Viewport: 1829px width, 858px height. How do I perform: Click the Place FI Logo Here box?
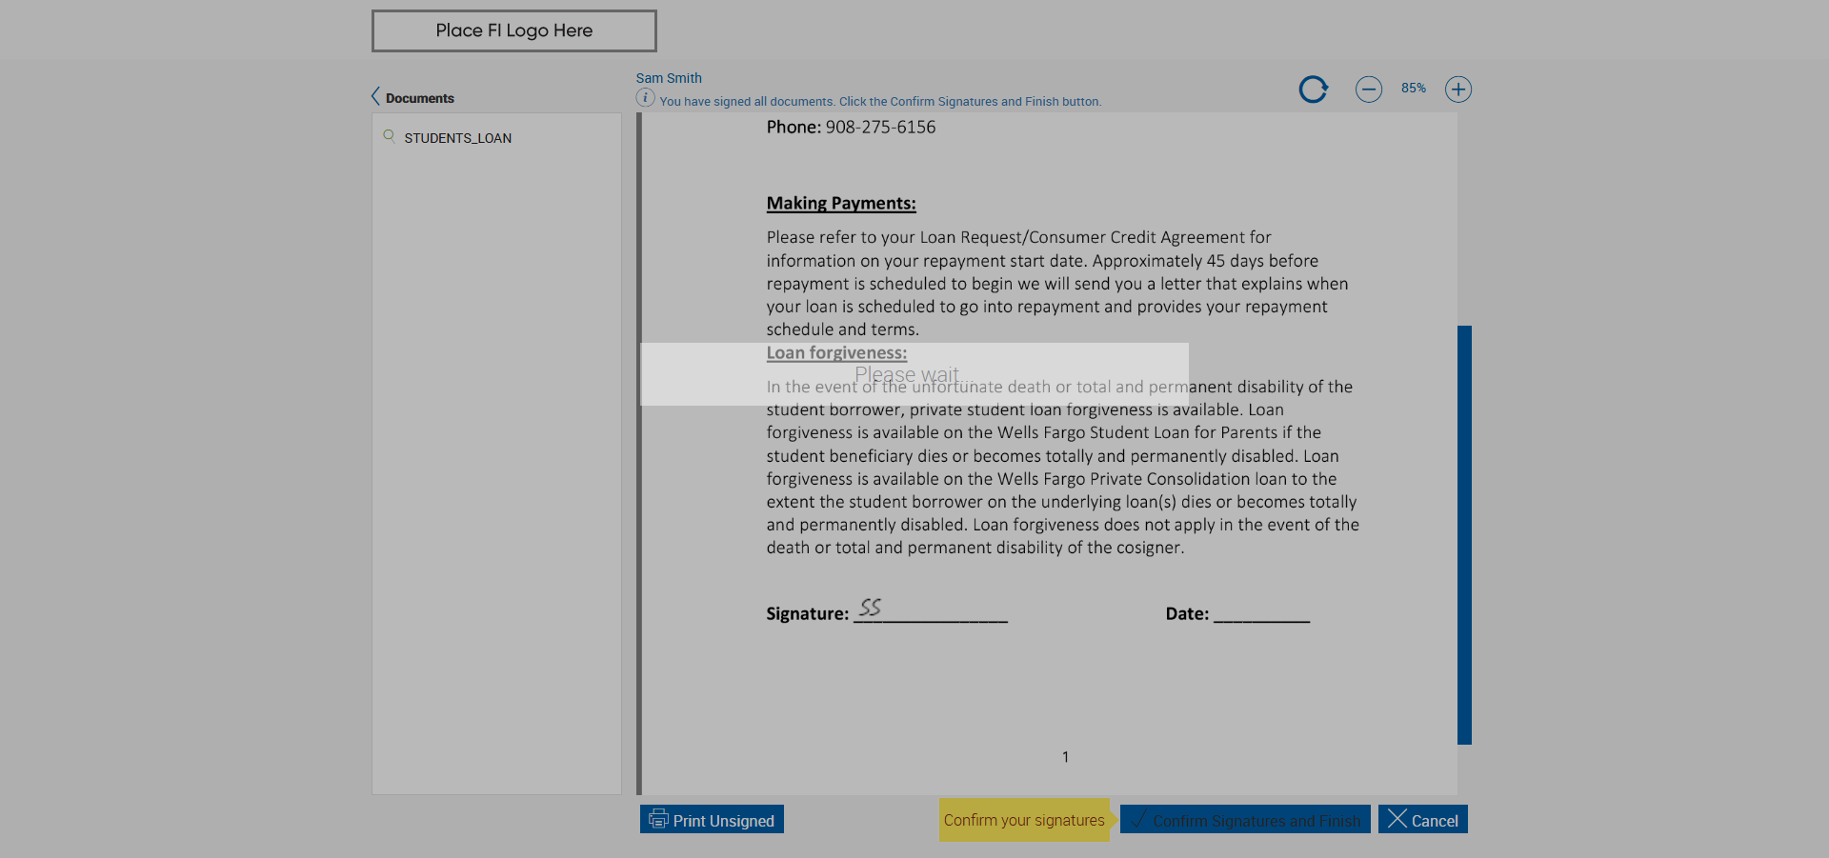(514, 30)
